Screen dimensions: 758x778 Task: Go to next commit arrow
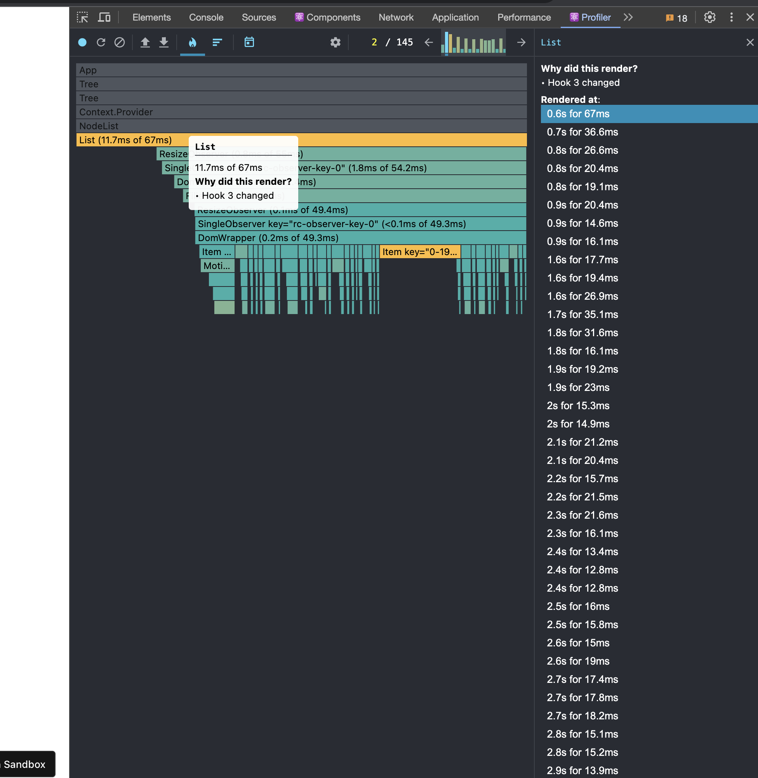(521, 42)
